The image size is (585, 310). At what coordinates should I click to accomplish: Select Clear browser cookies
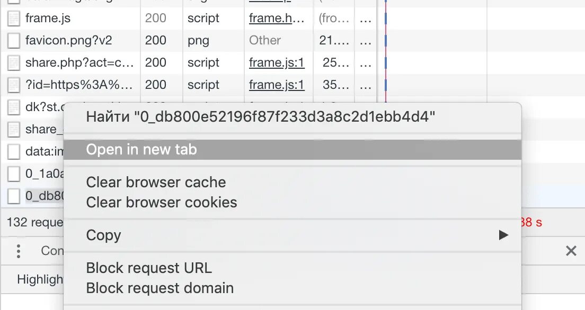(x=162, y=203)
